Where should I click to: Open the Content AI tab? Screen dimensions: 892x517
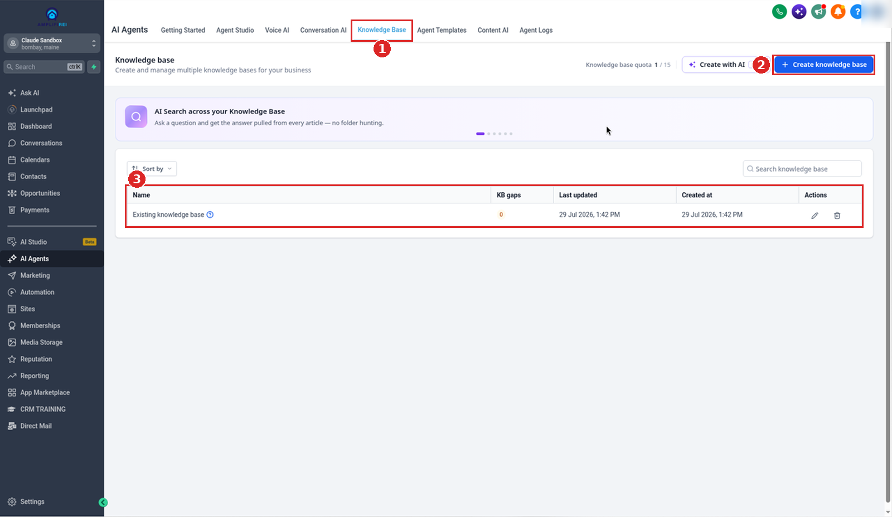tap(493, 31)
